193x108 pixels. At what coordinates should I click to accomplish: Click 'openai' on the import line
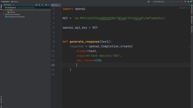tap(80, 9)
